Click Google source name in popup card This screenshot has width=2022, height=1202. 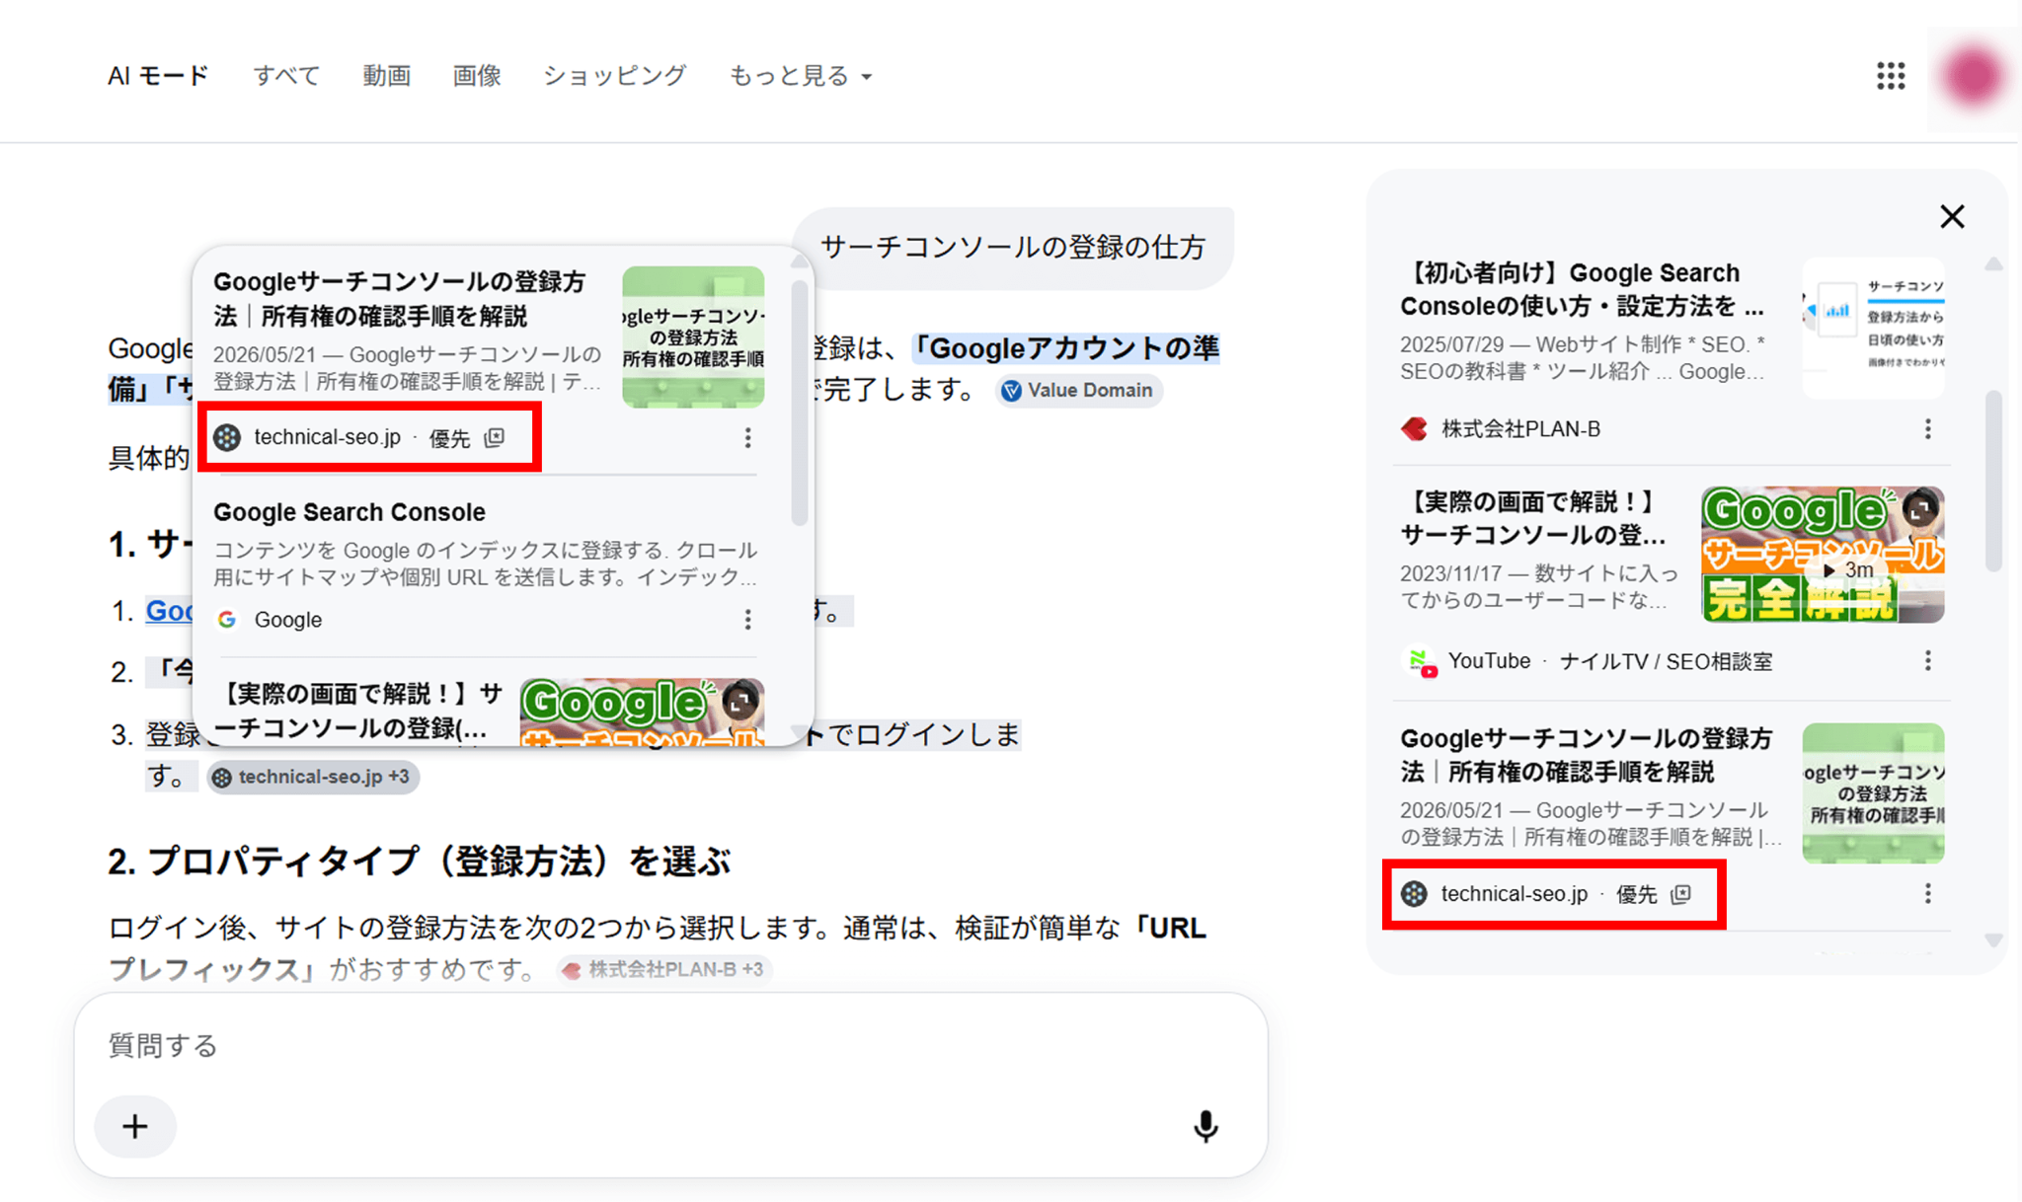tap(288, 620)
